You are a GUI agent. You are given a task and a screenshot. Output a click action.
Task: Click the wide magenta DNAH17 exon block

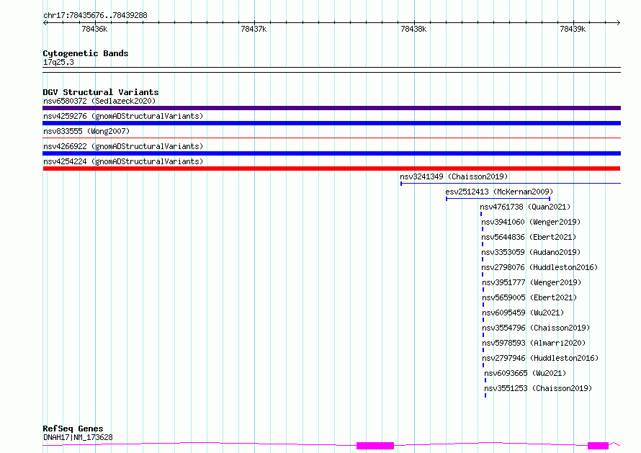[x=375, y=446]
